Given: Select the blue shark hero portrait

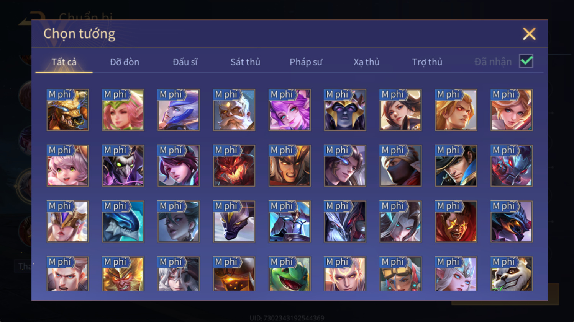Looking at the screenshot, I should point(123,221).
